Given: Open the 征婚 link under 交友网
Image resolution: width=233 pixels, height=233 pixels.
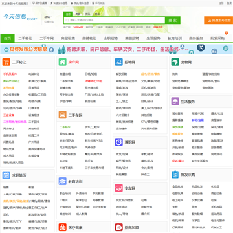Looking at the screenshot, I should tap(144, 200).
